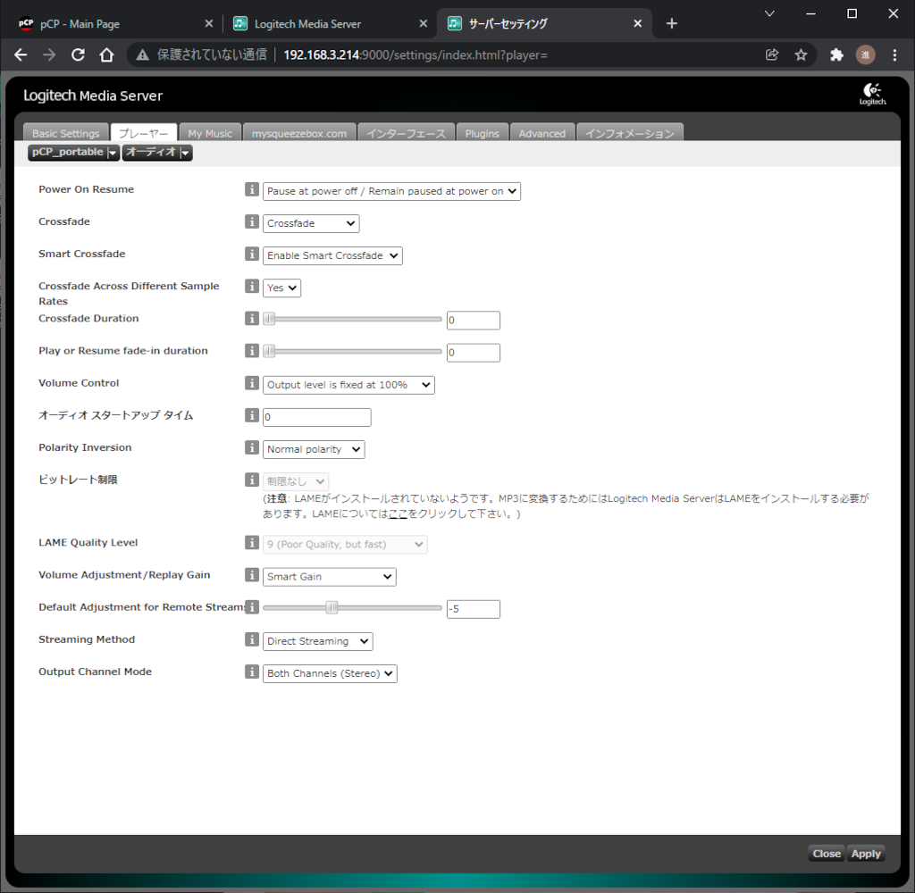Open info icon for Streaming Method
The image size is (915, 893).
251,640
